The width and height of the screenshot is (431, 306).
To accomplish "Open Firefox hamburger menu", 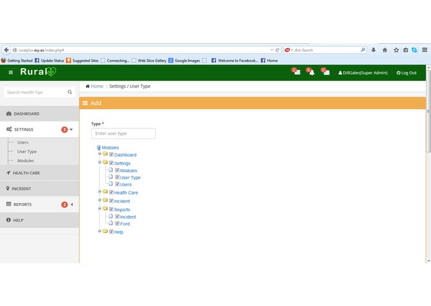I will (x=425, y=50).
